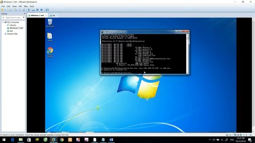
Task: Collapse the My Computer tree node
Action: pyautogui.click(x=3, y=22)
